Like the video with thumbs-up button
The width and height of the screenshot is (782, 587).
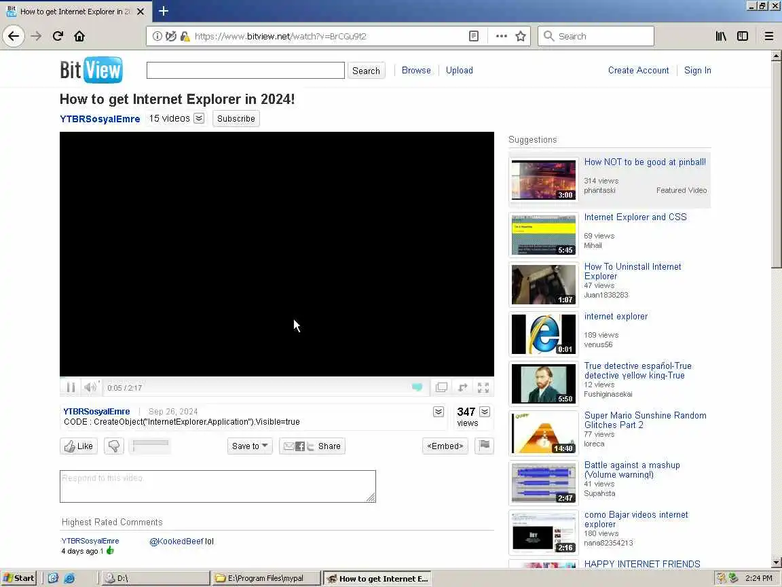pyautogui.click(x=79, y=446)
